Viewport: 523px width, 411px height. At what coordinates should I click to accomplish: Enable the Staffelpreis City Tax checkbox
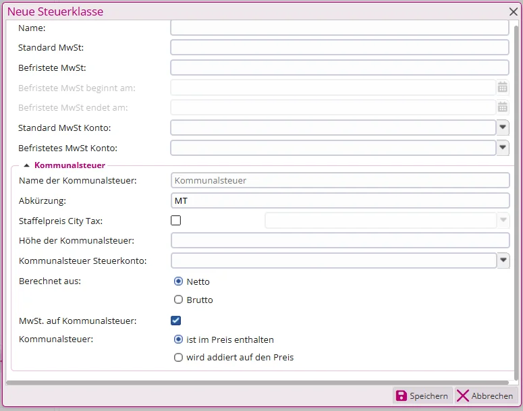tap(175, 221)
